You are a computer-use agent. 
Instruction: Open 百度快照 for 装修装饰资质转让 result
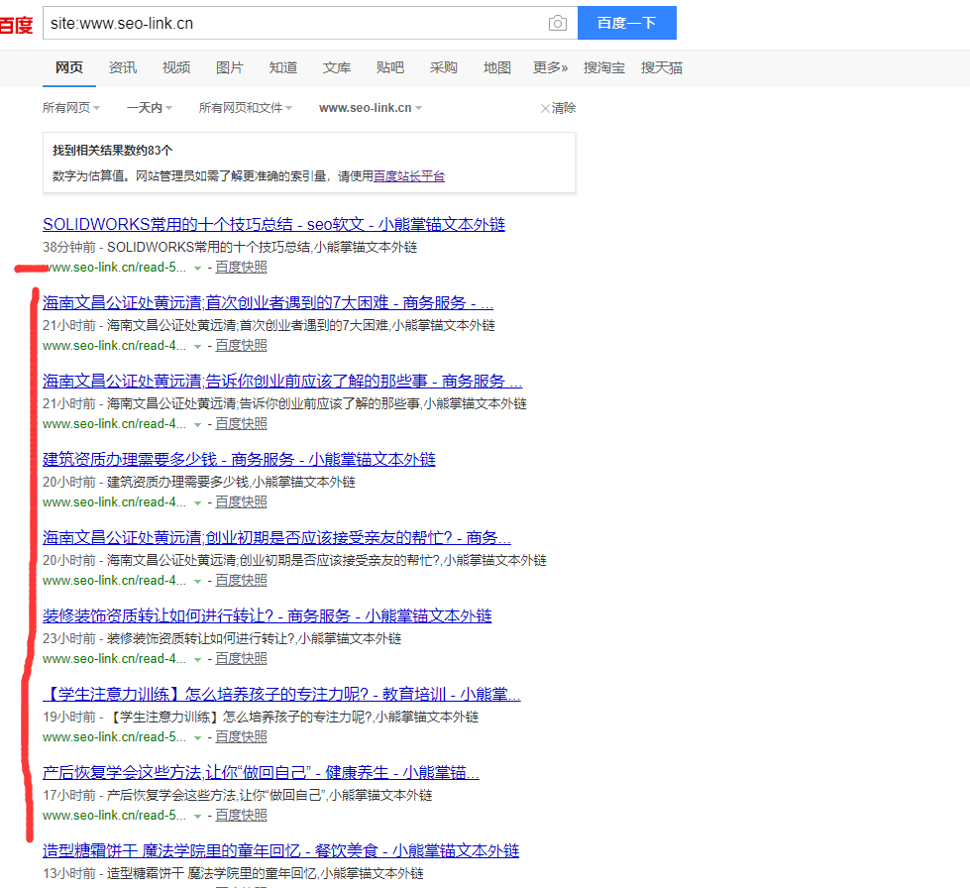point(242,658)
